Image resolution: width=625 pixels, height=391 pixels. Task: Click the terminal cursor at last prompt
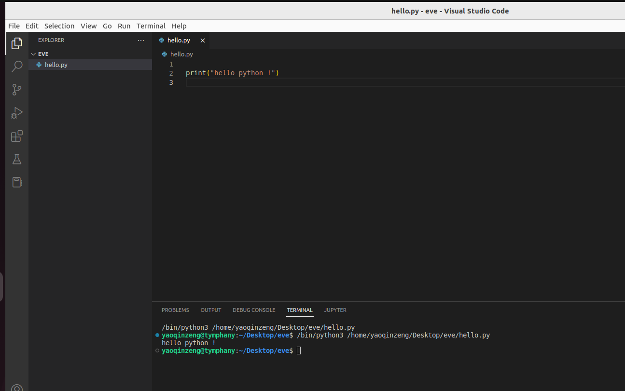pyautogui.click(x=299, y=351)
